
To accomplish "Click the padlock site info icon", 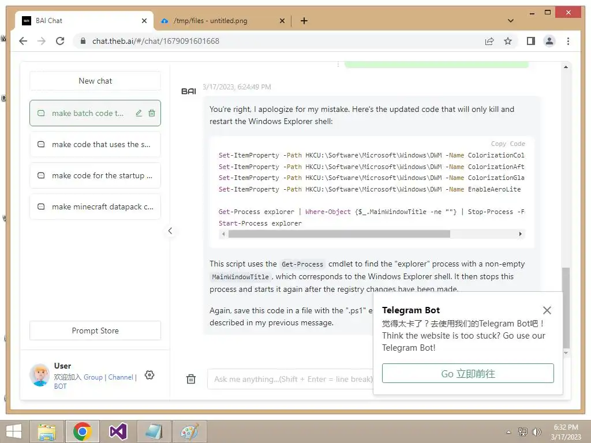I will tap(83, 41).
